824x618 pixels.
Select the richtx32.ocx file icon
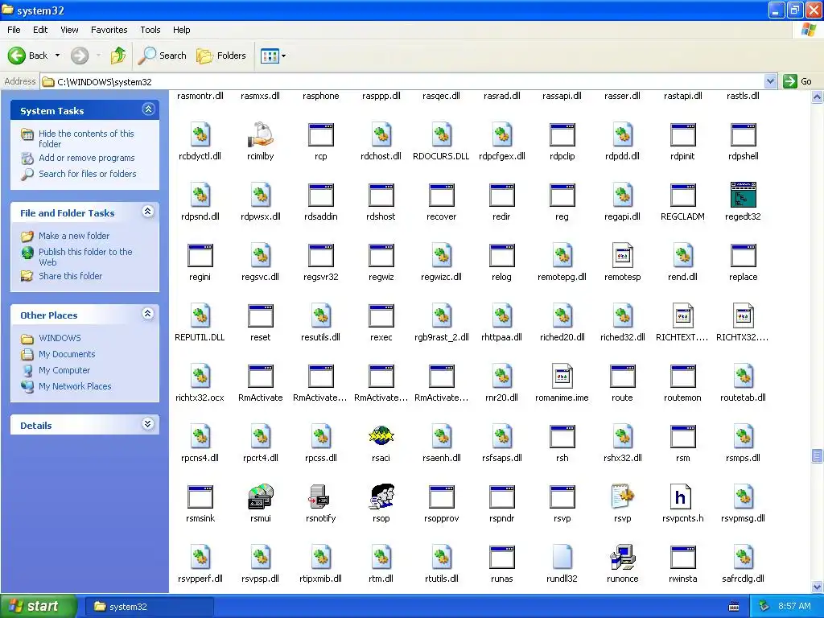[x=200, y=376]
